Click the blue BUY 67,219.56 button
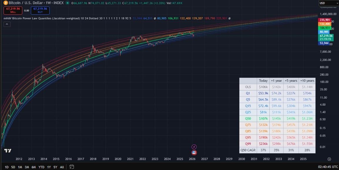This screenshot has width=339, height=170. click(x=40, y=10)
